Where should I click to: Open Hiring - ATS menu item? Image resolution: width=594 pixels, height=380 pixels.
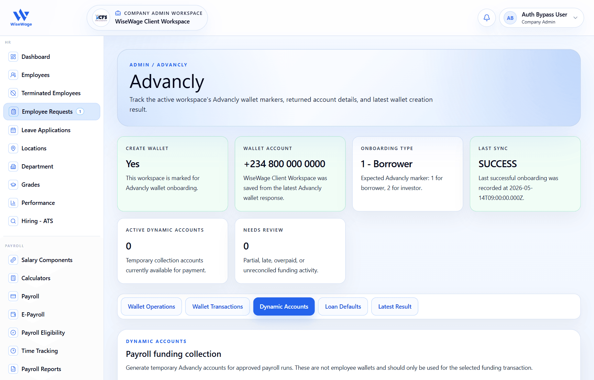click(x=52, y=221)
